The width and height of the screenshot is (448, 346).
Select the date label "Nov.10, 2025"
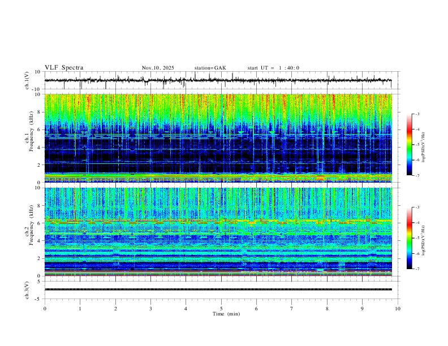(158, 68)
